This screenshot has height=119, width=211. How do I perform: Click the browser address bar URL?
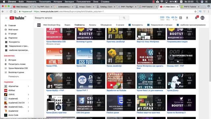[x=69, y=12]
